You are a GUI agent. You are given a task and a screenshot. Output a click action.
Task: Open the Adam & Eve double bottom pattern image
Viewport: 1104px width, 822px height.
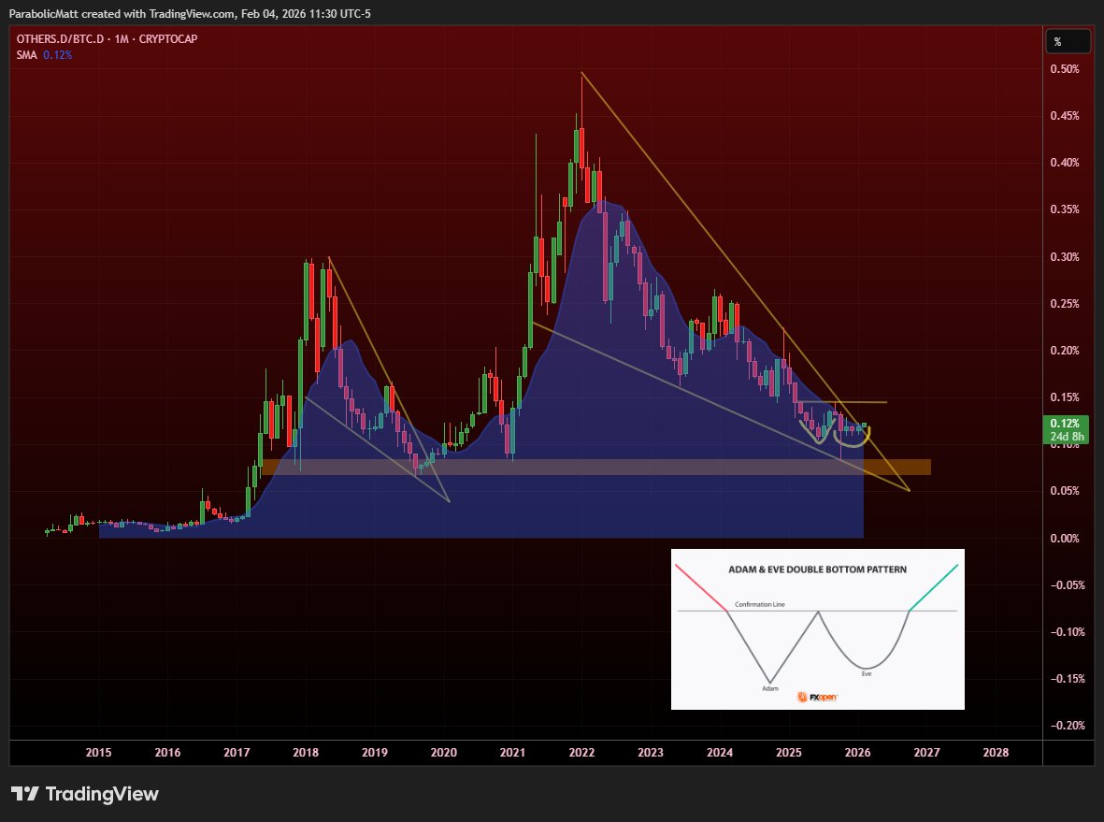(817, 629)
